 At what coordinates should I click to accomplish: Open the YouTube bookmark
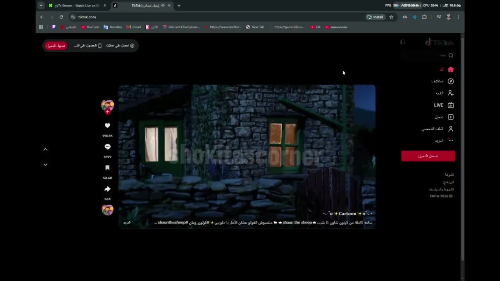90,27
